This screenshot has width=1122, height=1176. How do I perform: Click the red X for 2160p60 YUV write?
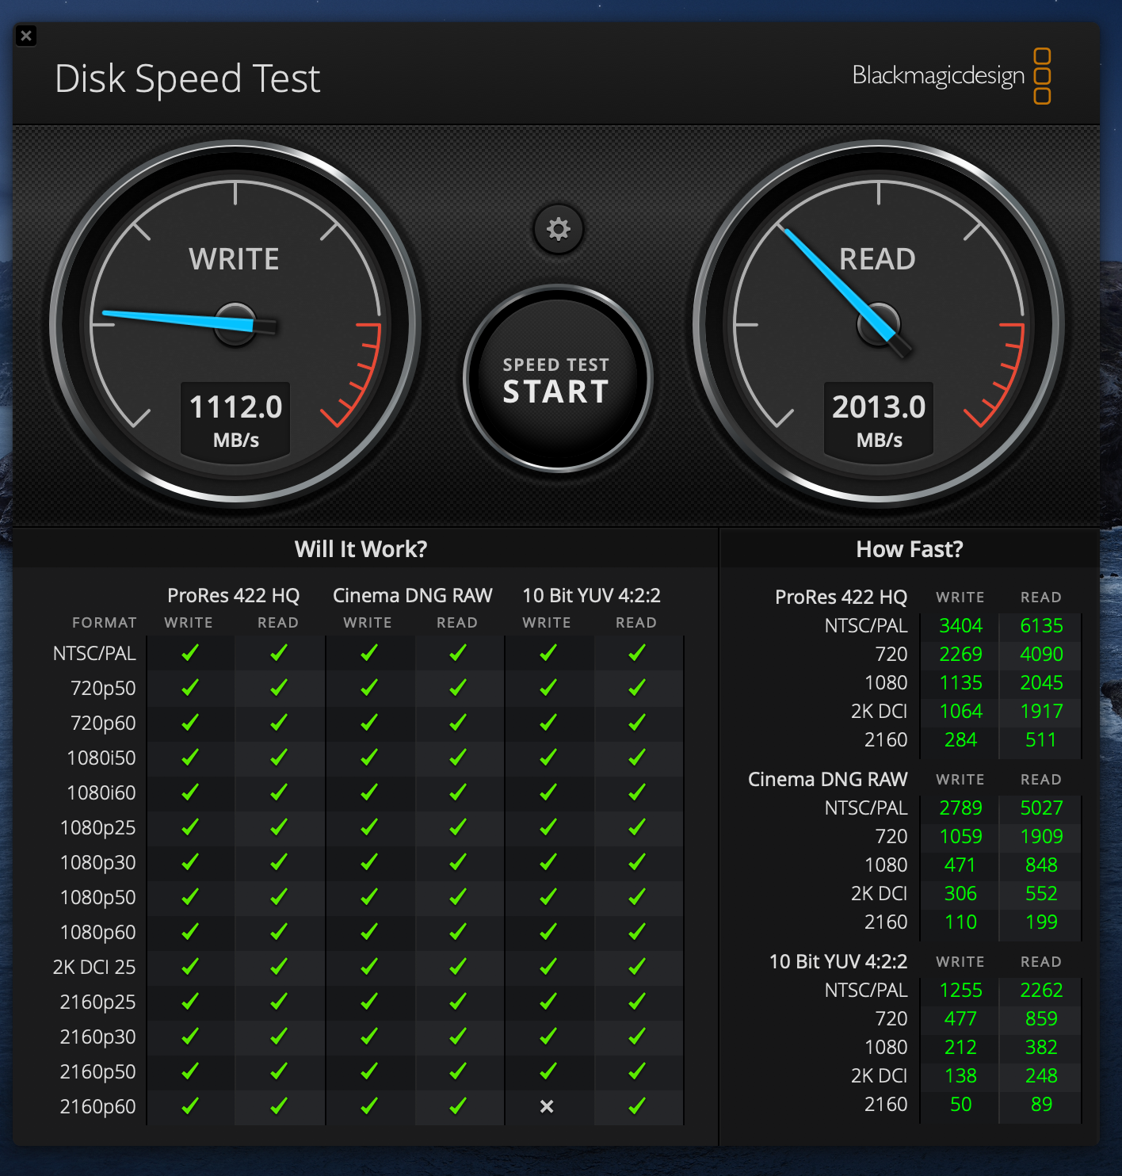[547, 1106]
